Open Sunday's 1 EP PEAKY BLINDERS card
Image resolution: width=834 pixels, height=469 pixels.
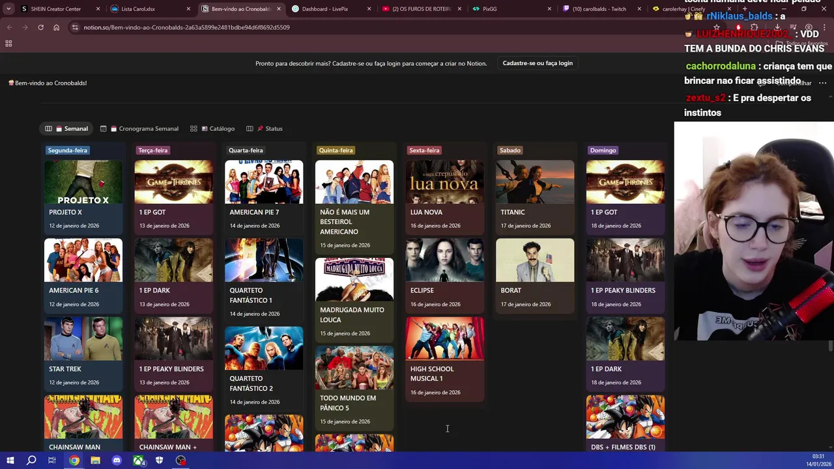tap(625, 276)
